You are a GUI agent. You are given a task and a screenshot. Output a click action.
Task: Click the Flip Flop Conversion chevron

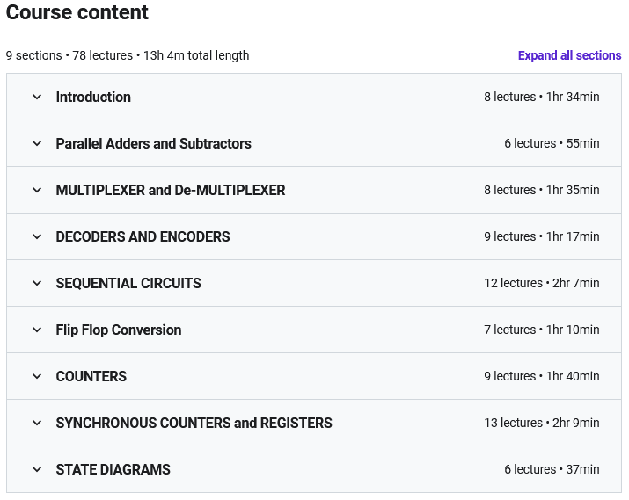(x=37, y=330)
